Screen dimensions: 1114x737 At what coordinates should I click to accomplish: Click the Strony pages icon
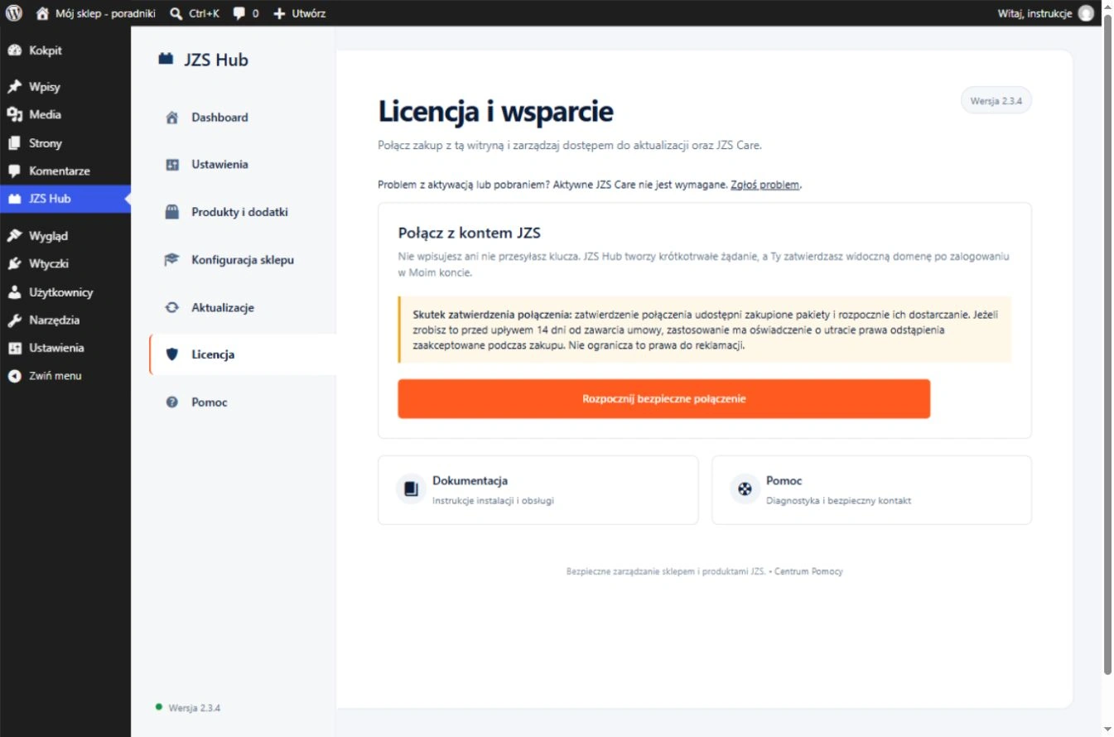[x=14, y=143]
